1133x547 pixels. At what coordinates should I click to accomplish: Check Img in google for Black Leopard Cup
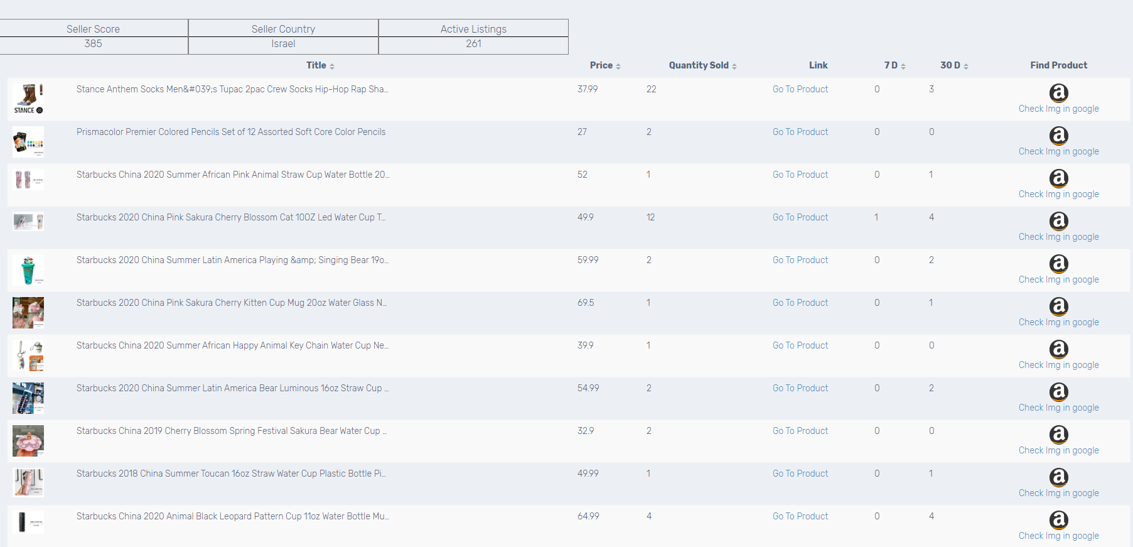[x=1058, y=536]
